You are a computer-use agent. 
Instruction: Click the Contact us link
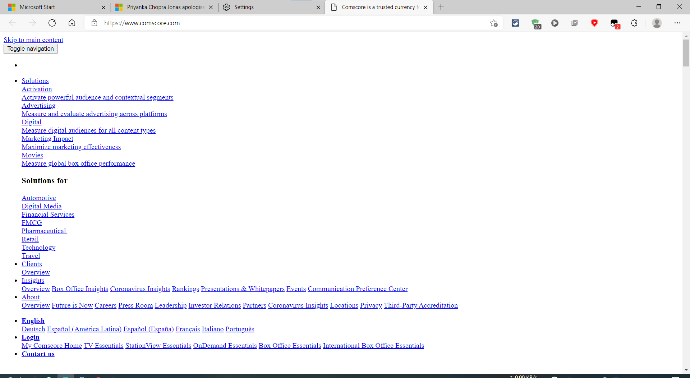click(38, 354)
